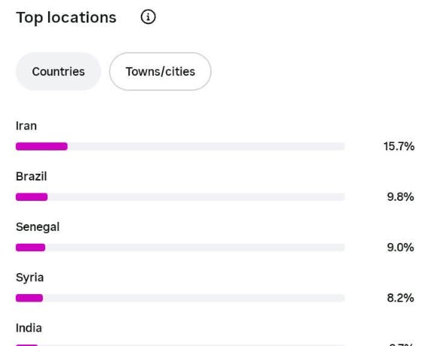Click the grey unfilled track of Iran's bar
This screenshot has width=434, height=346.
click(x=206, y=146)
